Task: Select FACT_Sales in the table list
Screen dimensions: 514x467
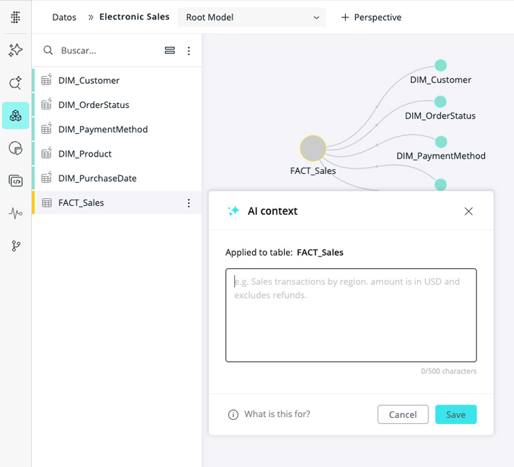Action: click(117, 203)
